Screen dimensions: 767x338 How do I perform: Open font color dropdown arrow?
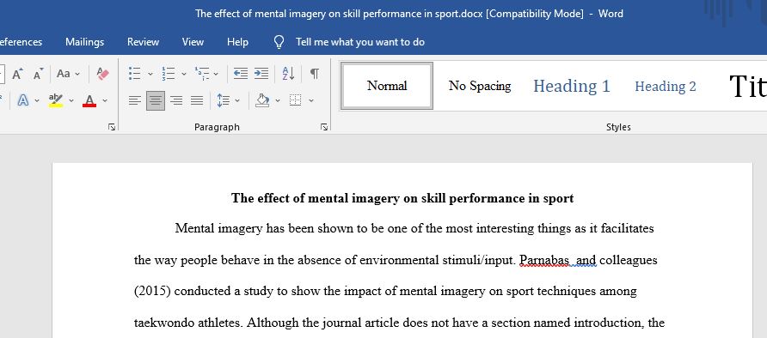tap(105, 101)
